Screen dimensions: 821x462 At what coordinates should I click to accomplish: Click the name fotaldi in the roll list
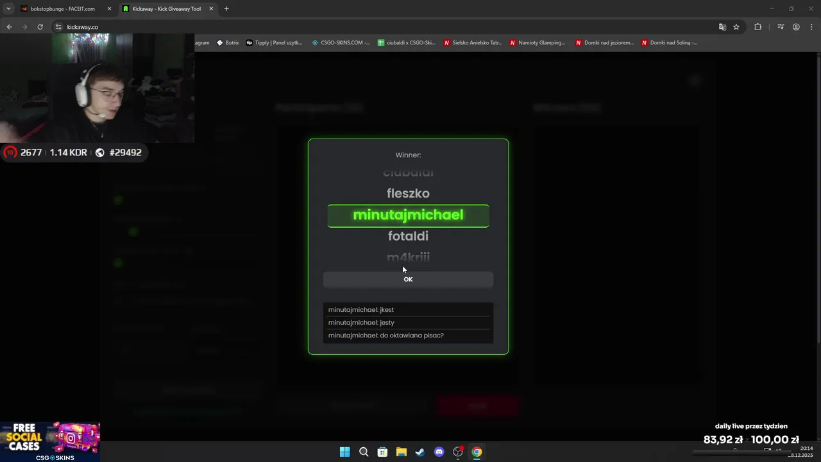[408, 236]
